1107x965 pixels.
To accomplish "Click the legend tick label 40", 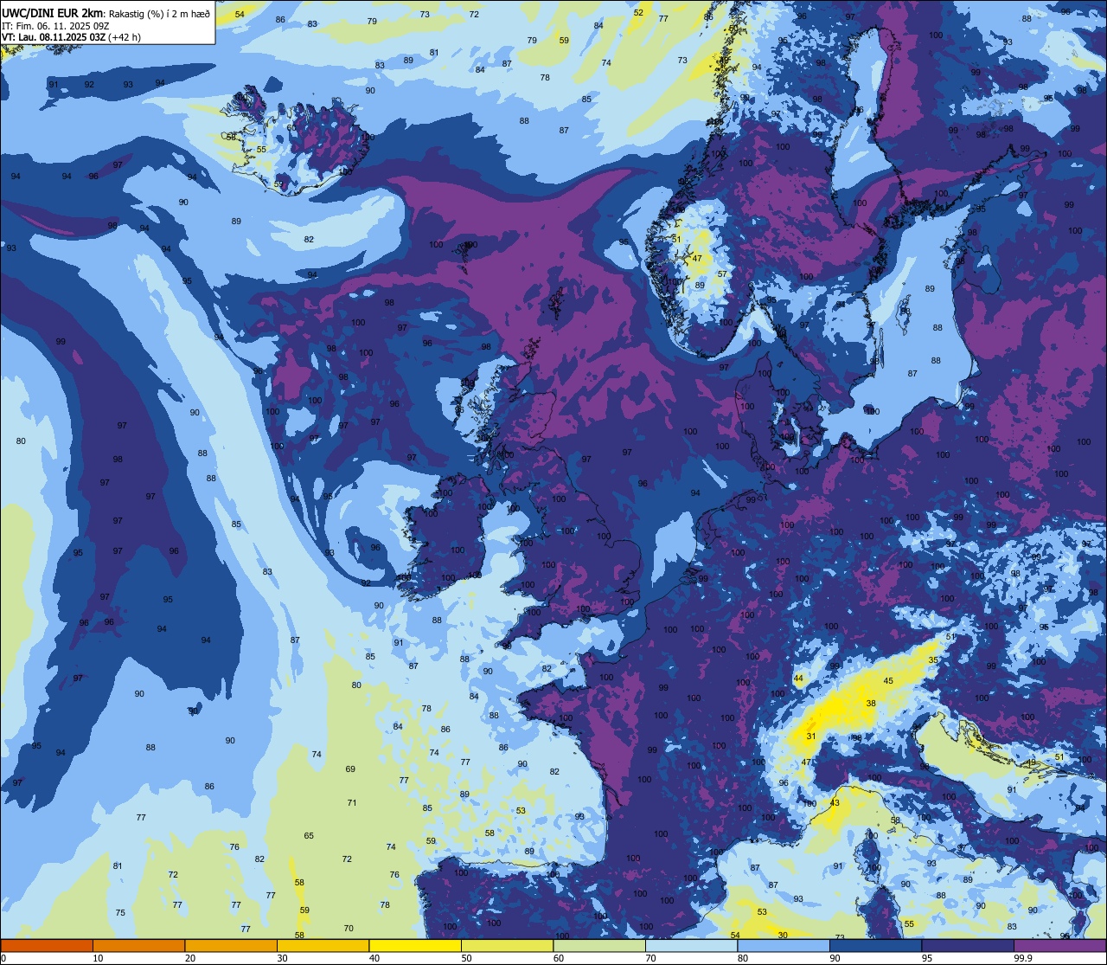I will (374, 958).
